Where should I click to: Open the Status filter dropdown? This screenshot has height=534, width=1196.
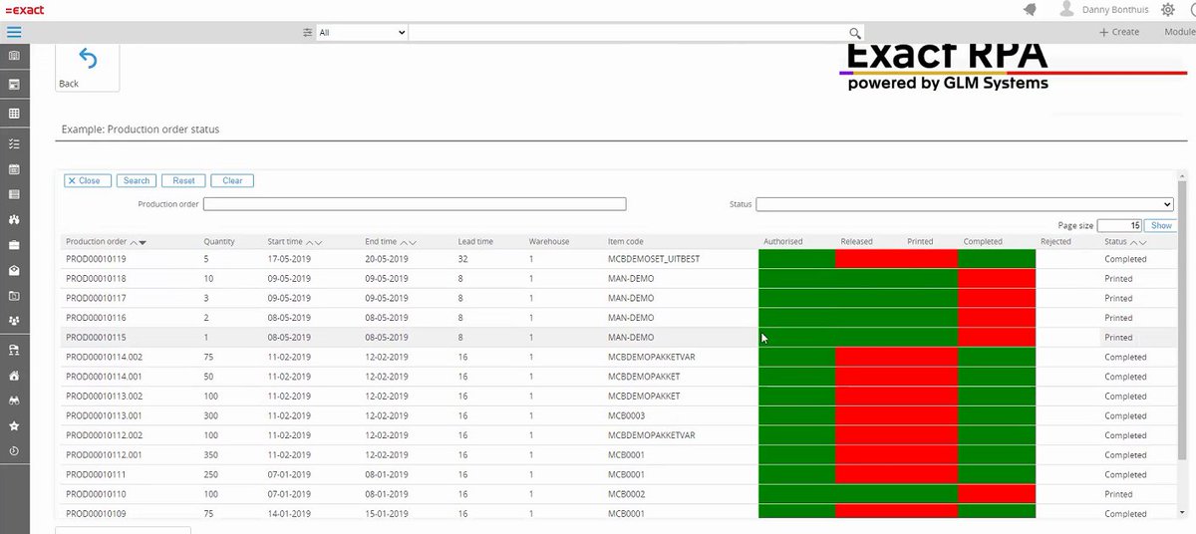[964, 204]
